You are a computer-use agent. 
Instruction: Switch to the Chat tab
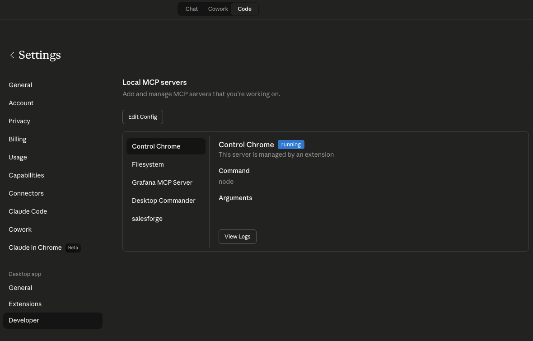[x=192, y=9]
